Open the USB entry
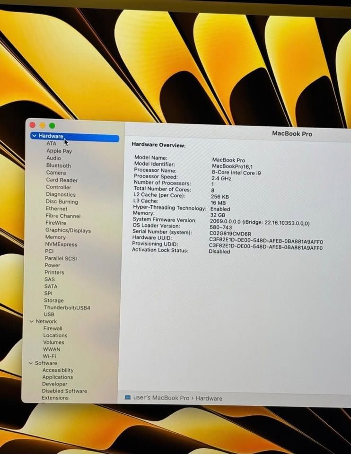Screen dimensions: 351x454 coord(49,314)
